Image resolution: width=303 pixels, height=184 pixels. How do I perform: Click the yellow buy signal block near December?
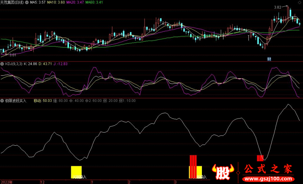[77, 172]
